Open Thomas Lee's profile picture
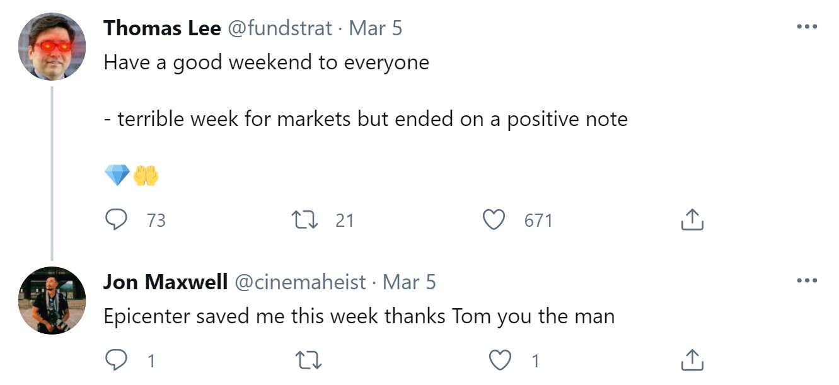 [52, 46]
